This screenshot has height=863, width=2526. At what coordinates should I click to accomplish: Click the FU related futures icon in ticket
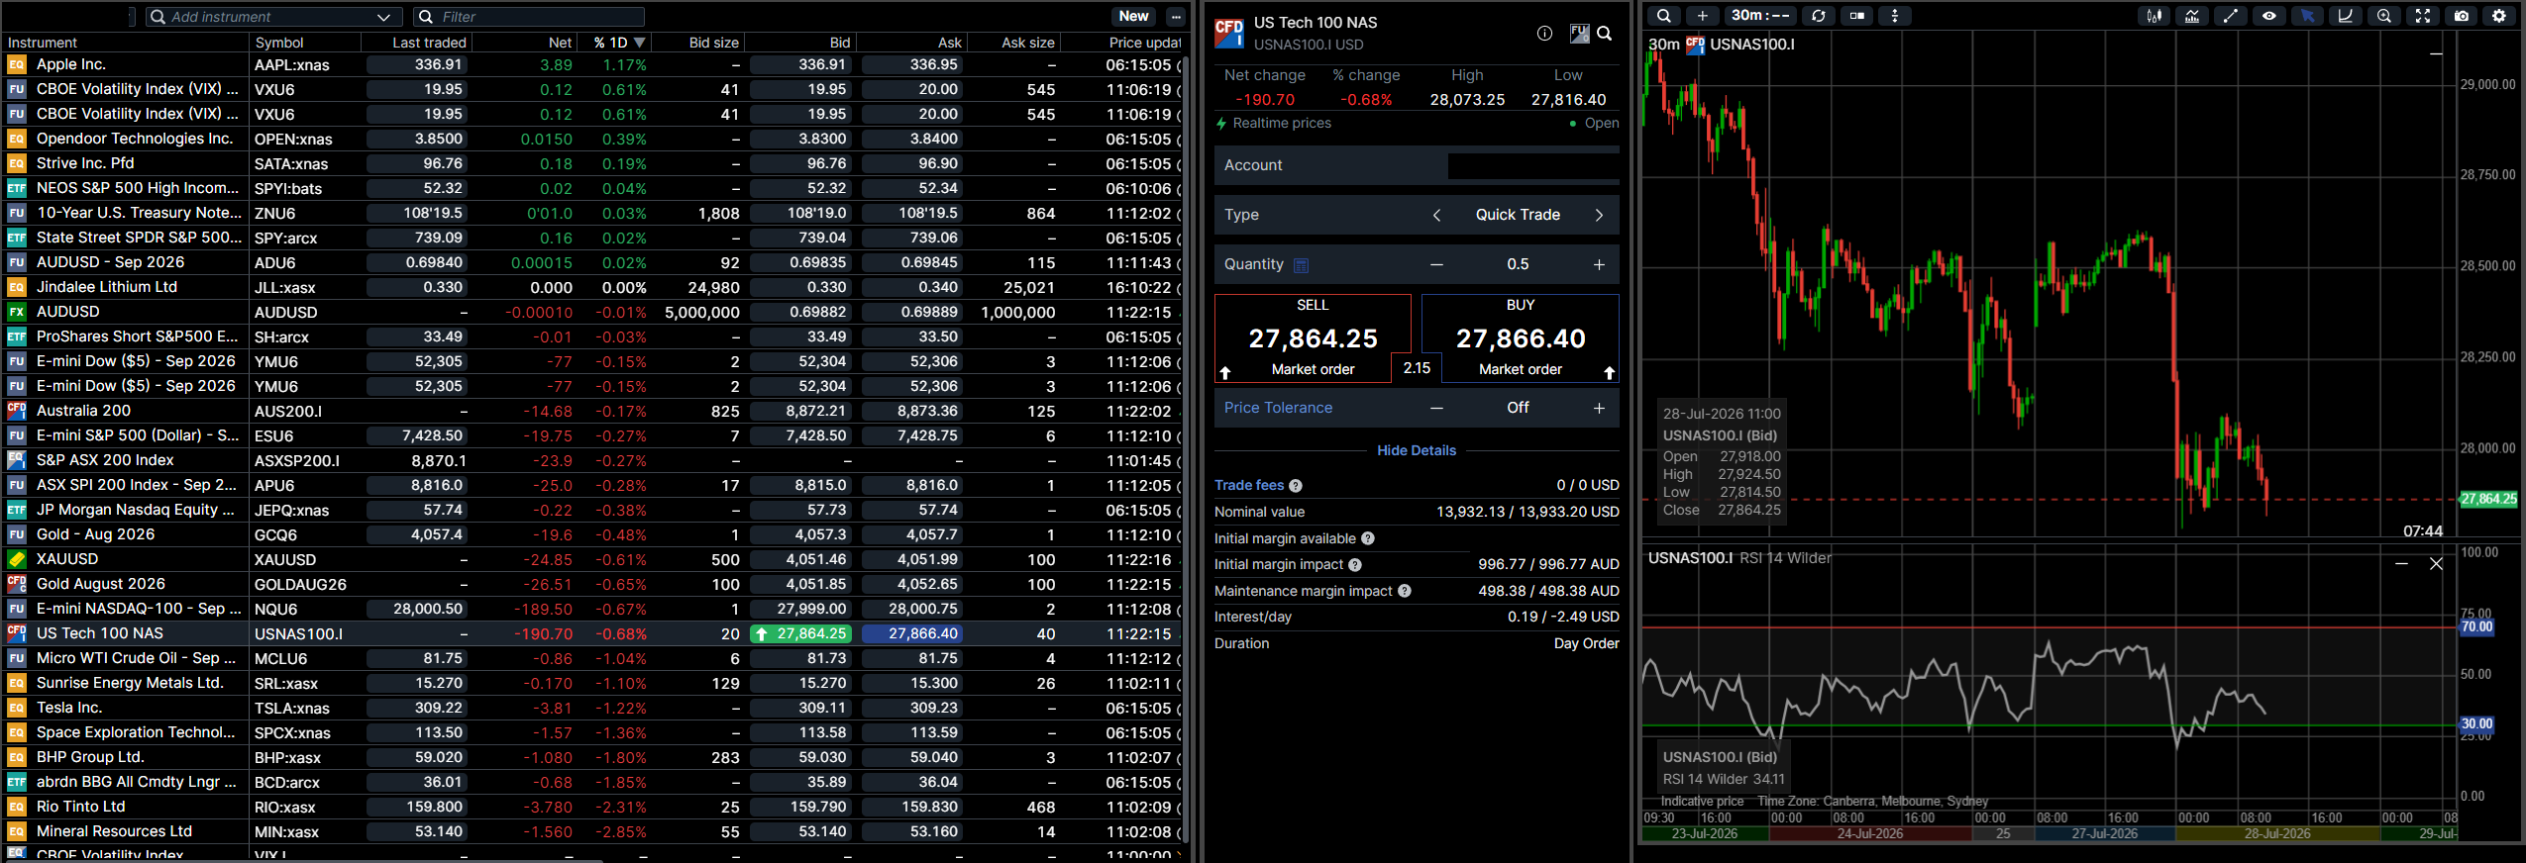(1579, 34)
